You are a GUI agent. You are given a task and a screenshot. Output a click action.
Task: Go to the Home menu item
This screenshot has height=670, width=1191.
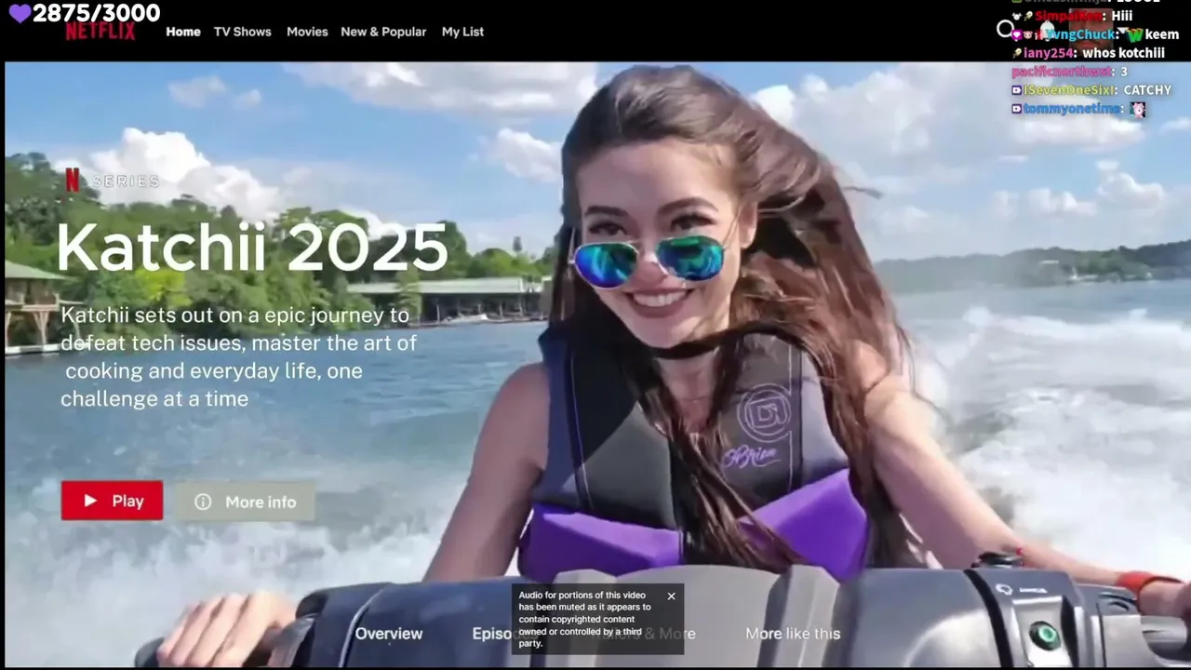(x=183, y=32)
